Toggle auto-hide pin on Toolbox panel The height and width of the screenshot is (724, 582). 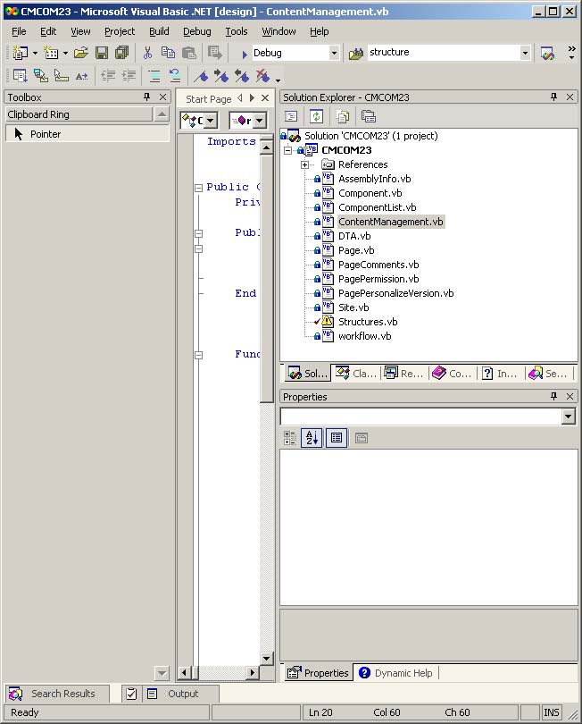[147, 97]
